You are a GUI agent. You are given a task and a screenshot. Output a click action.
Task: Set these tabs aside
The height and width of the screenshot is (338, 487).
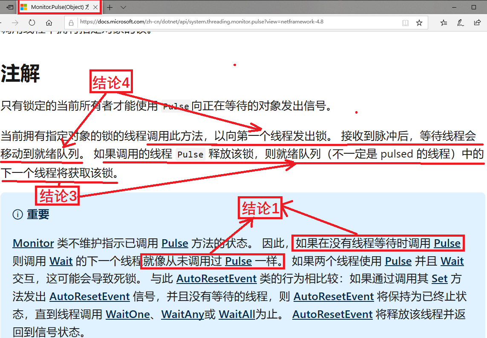pos(9,7)
